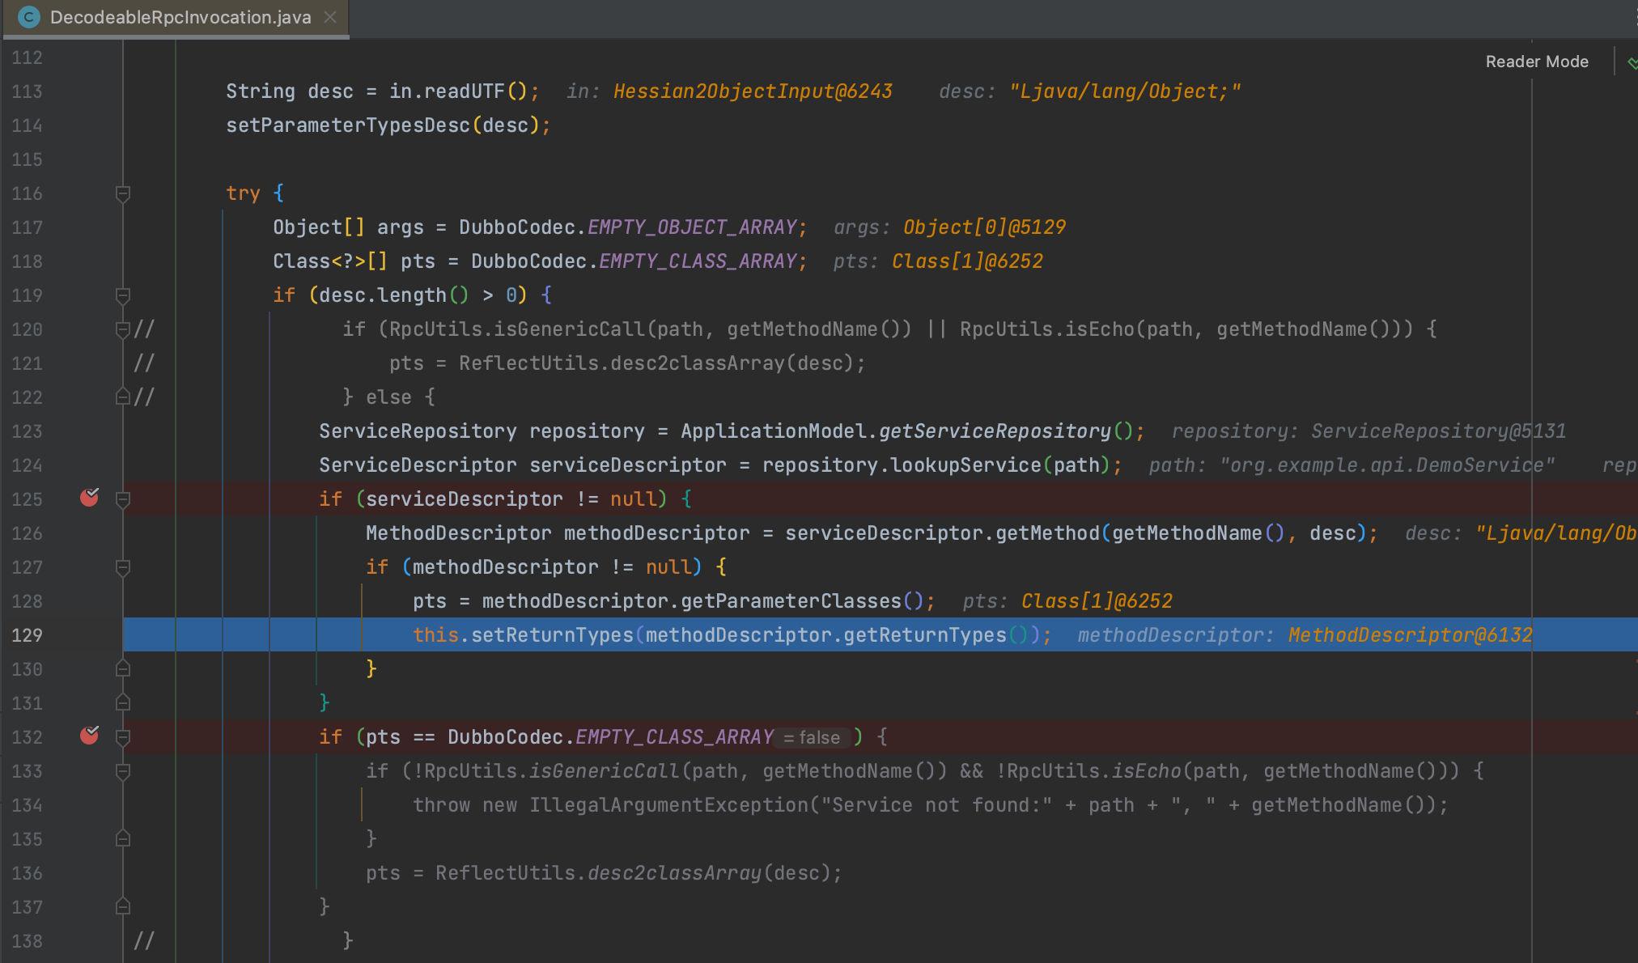Click setParameterTypesDesc call on line 114
The image size is (1638, 963).
(347, 125)
